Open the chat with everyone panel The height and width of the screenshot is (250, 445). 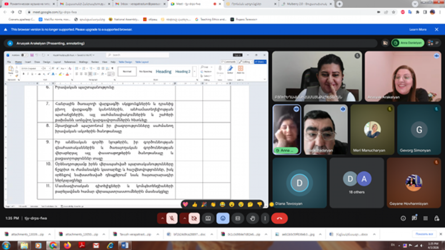click(x=414, y=218)
